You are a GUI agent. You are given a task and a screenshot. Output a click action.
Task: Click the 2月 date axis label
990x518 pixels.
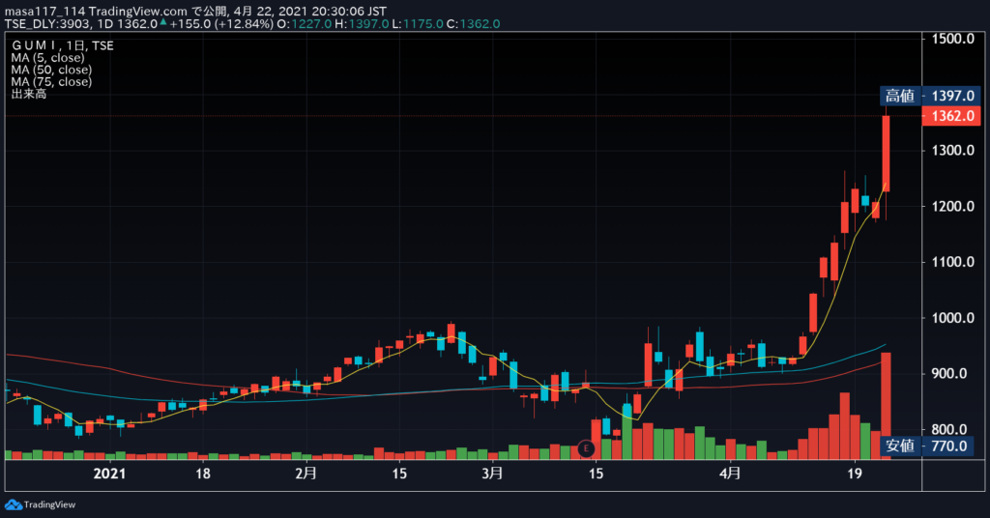point(306,474)
